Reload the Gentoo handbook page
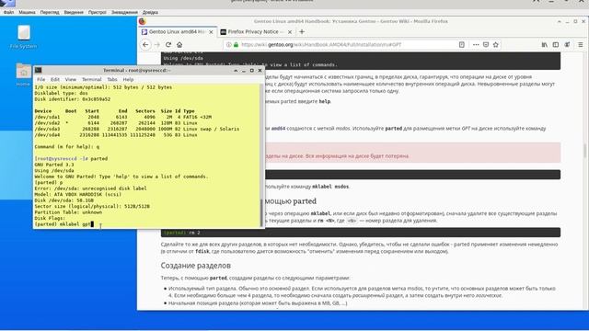This screenshot has height=331, width=589. click(168, 45)
